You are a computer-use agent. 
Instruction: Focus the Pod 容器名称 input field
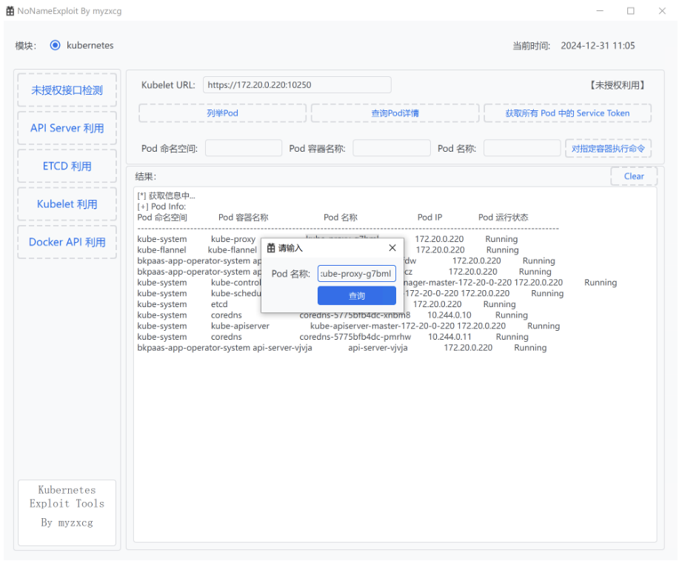392,148
